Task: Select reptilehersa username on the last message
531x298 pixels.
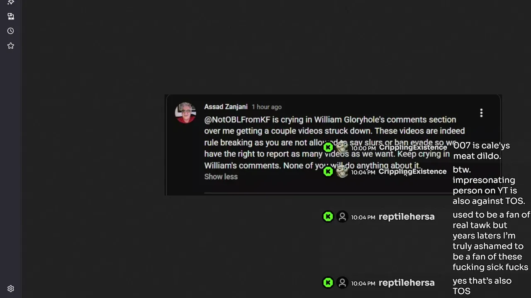Action: click(x=407, y=283)
